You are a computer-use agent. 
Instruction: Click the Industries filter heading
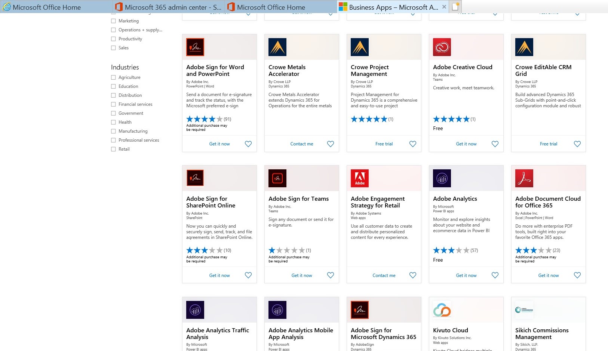pos(125,67)
